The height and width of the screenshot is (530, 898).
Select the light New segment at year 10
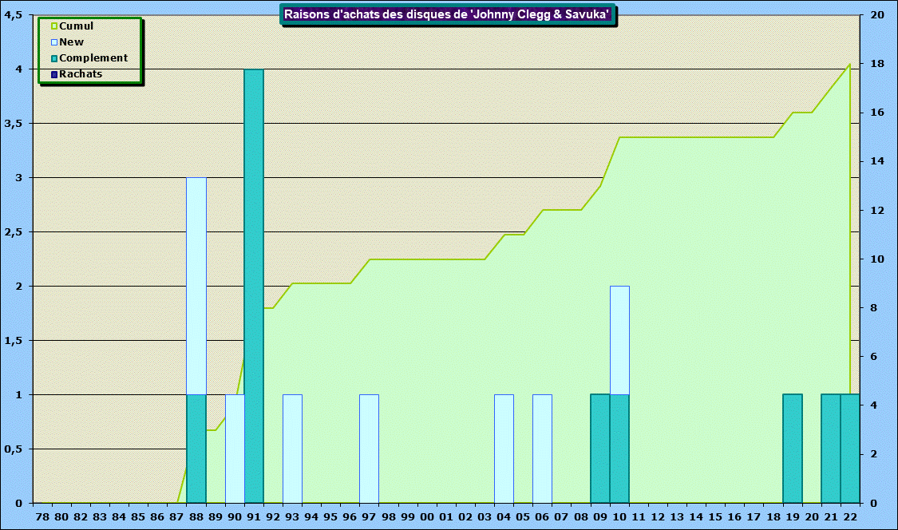619,340
